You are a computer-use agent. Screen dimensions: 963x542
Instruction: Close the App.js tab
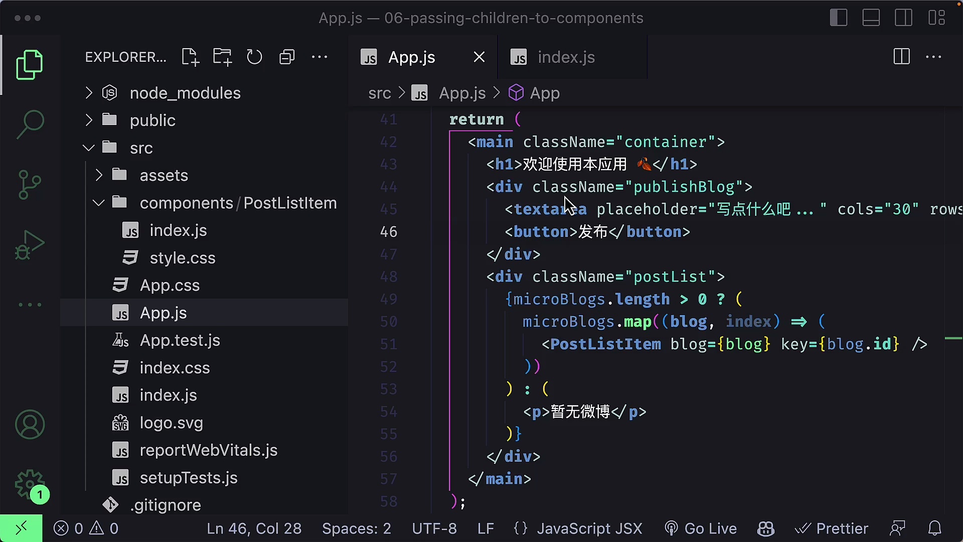pyautogui.click(x=479, y=57)
